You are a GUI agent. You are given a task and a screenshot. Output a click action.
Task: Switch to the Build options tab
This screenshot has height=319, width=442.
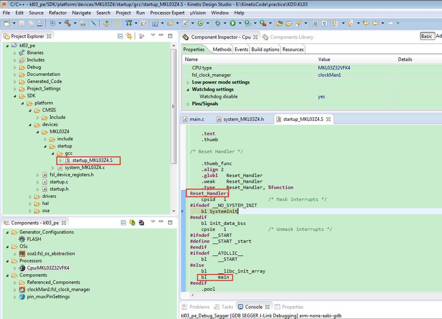pyautogui.click(x=265, y=49)
